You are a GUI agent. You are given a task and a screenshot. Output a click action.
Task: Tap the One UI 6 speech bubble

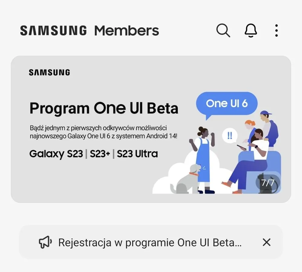point(227,104)
